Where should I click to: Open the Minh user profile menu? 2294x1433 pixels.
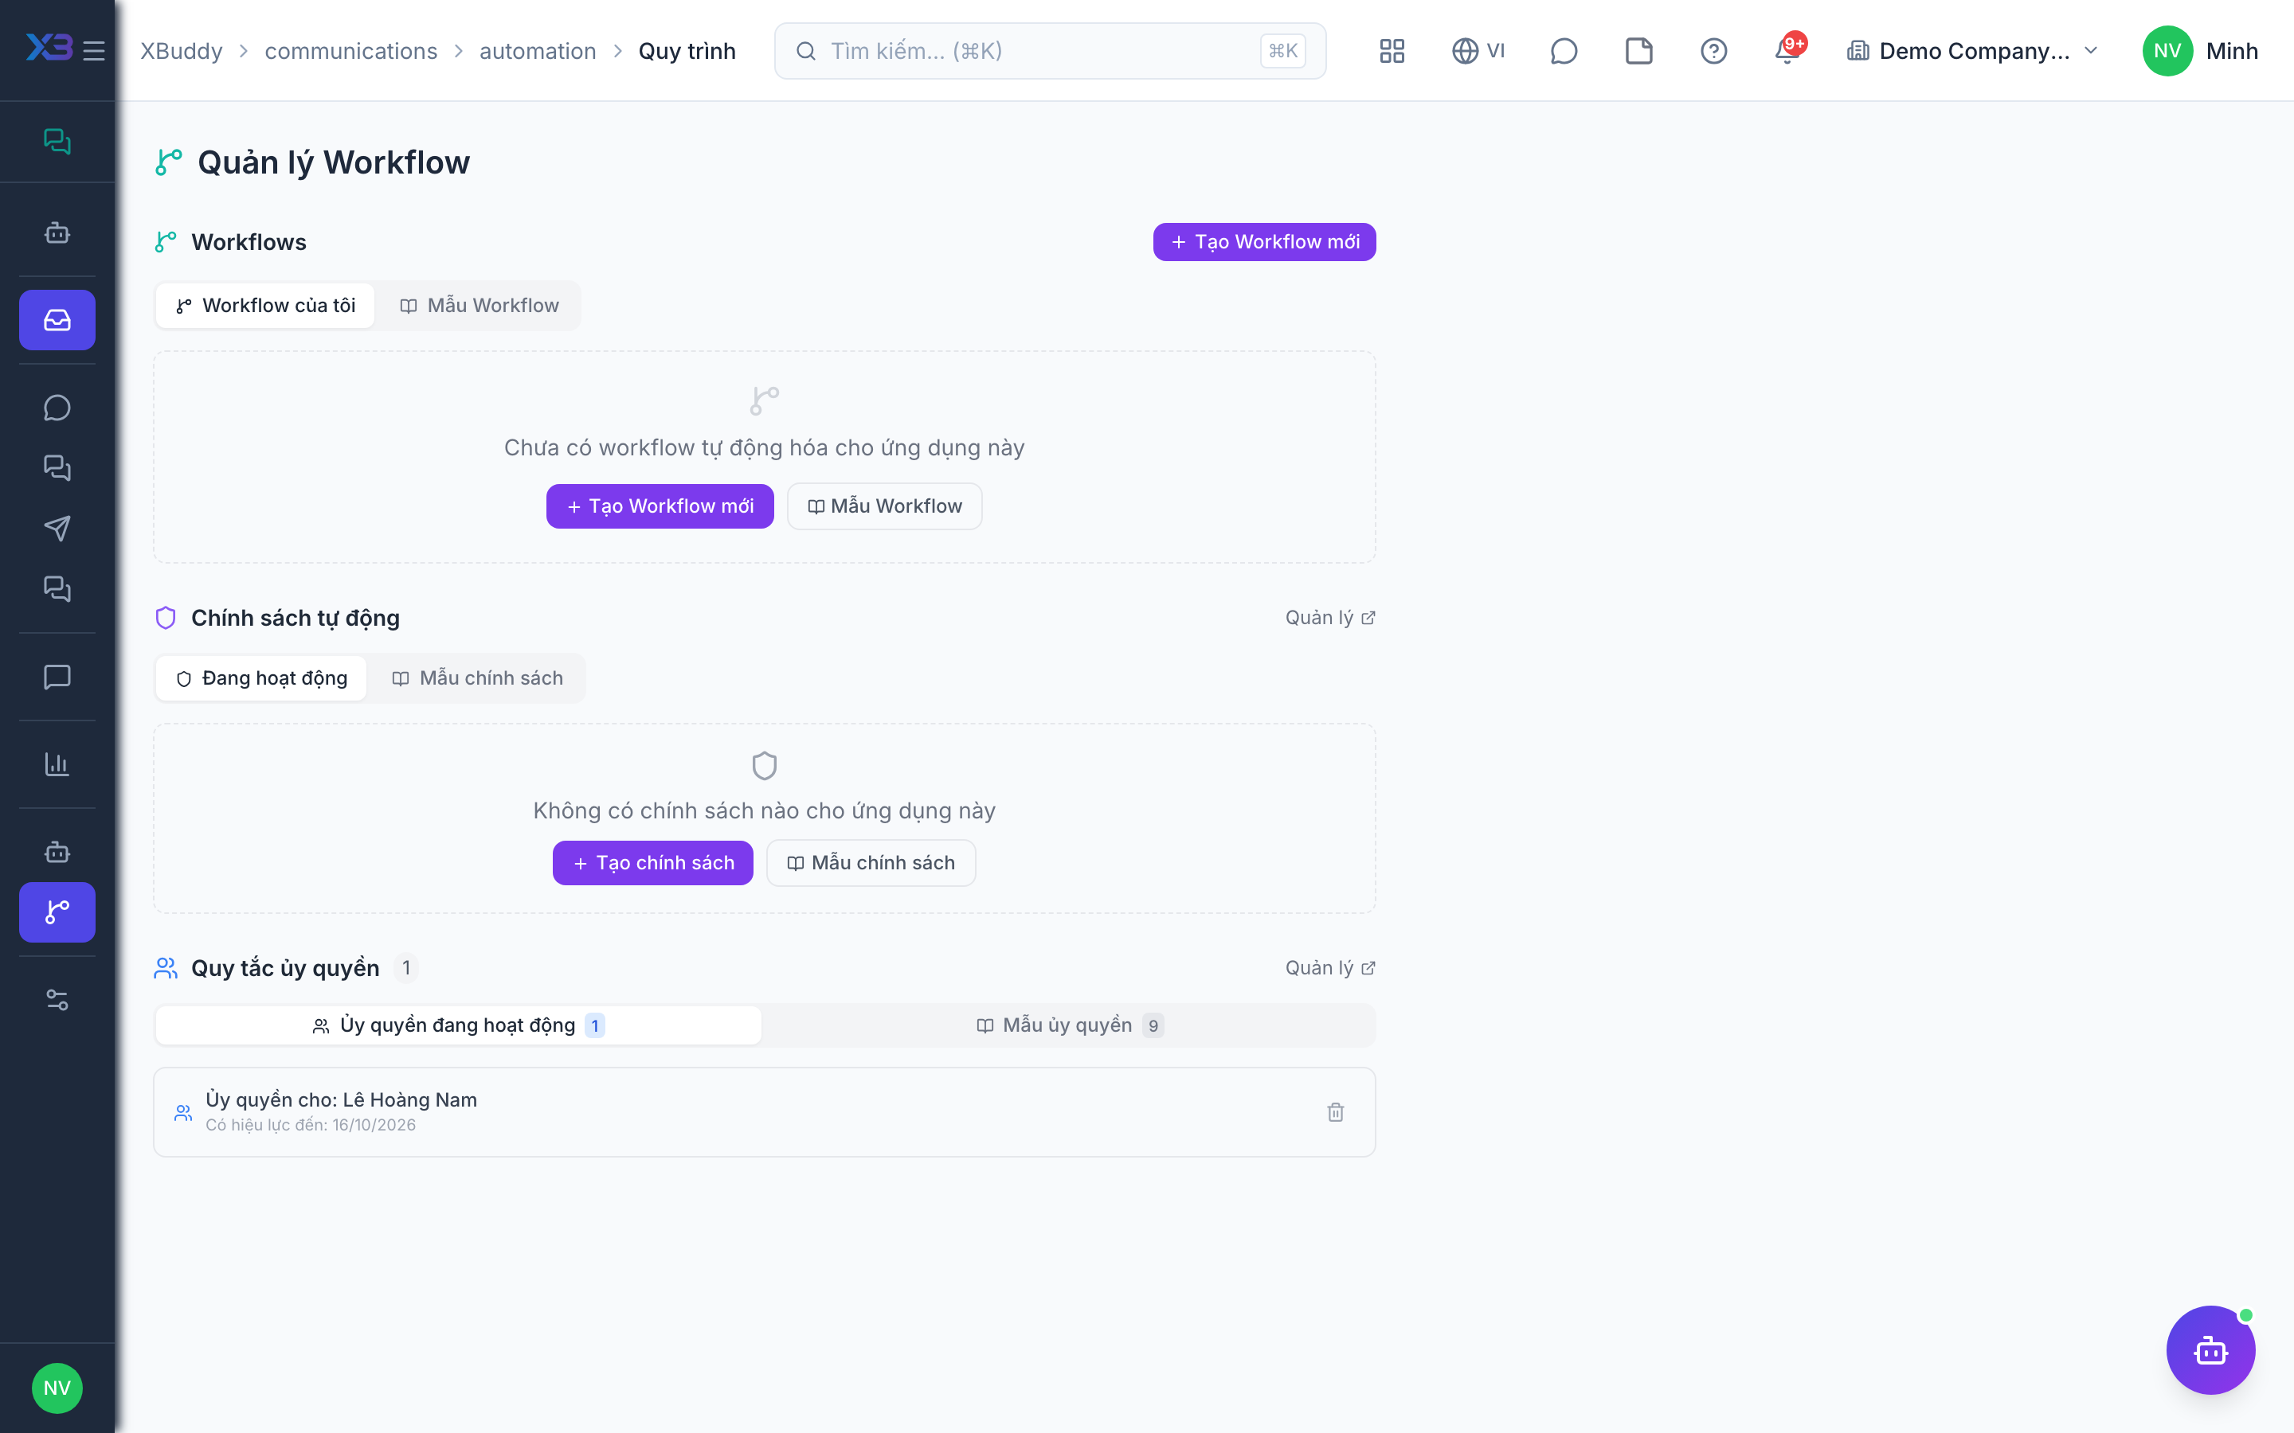tap(2199, 50)
